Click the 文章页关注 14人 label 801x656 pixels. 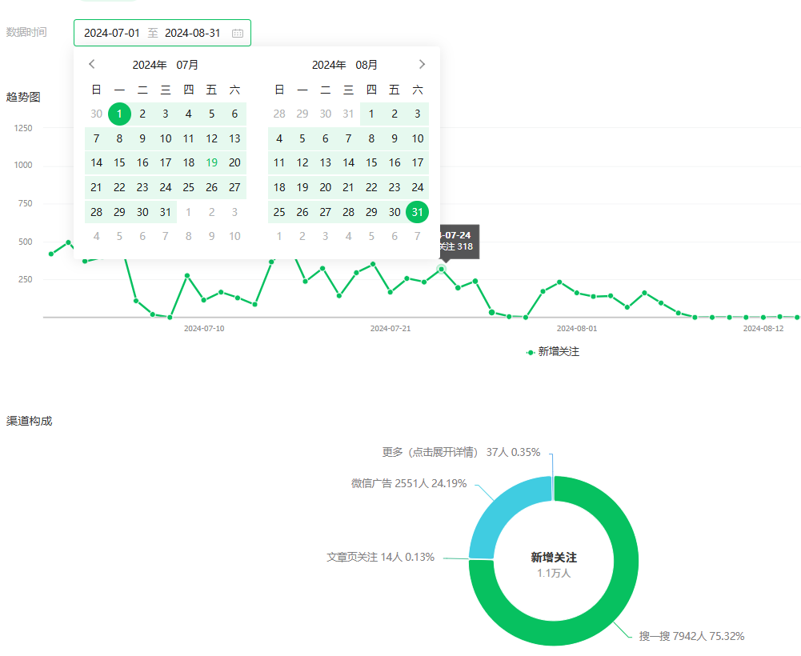(x=380, y=558)
